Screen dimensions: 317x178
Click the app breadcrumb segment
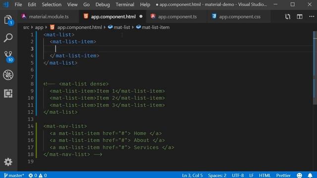tap(39, 27)
